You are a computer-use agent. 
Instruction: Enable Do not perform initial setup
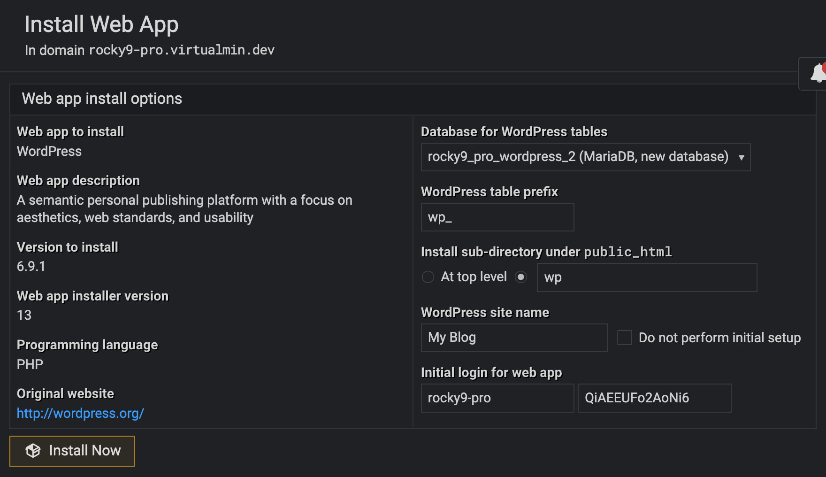[624, 338]
